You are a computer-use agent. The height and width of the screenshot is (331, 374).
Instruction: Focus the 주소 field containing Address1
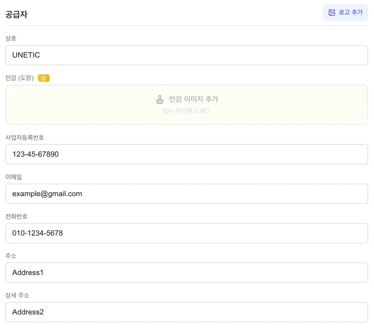(x=187, y=272)
